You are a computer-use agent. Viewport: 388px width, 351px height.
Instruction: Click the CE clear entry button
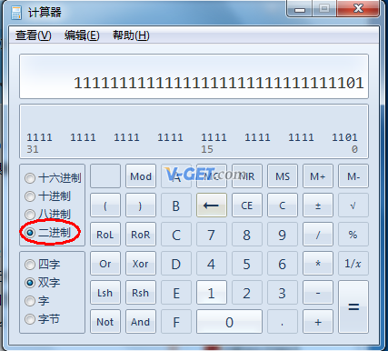click(247, 206)
